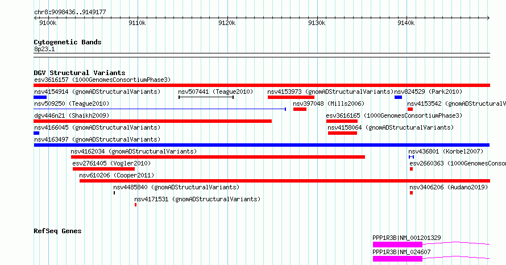Click the red bar under nsv4158064
Viewport: 506px width, 265px height.
click(342, 133)
